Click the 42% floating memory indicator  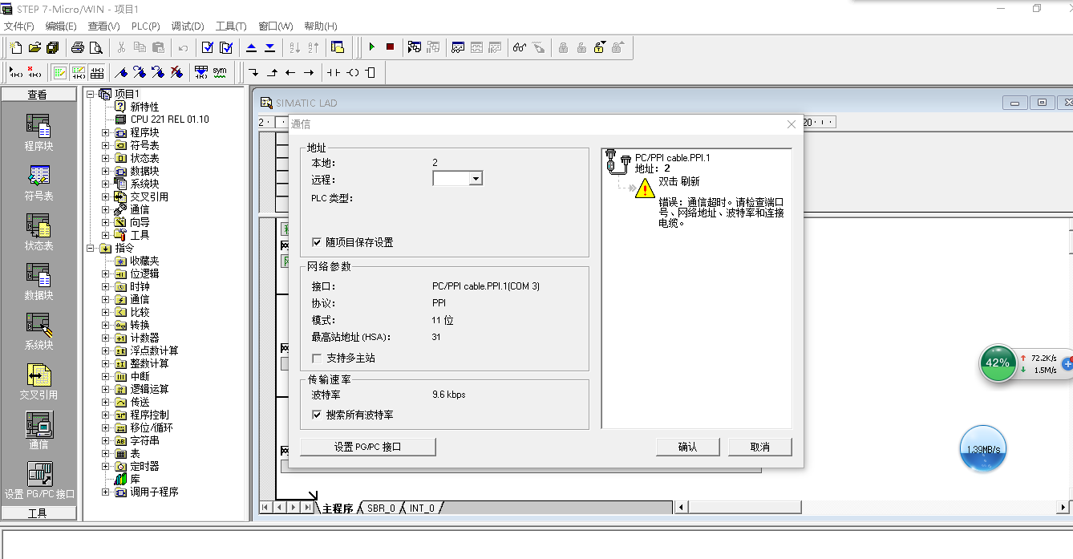[998, 363]
